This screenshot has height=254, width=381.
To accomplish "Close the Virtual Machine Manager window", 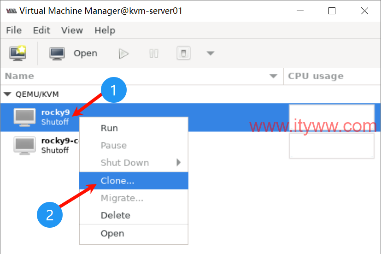I will 364,11.
